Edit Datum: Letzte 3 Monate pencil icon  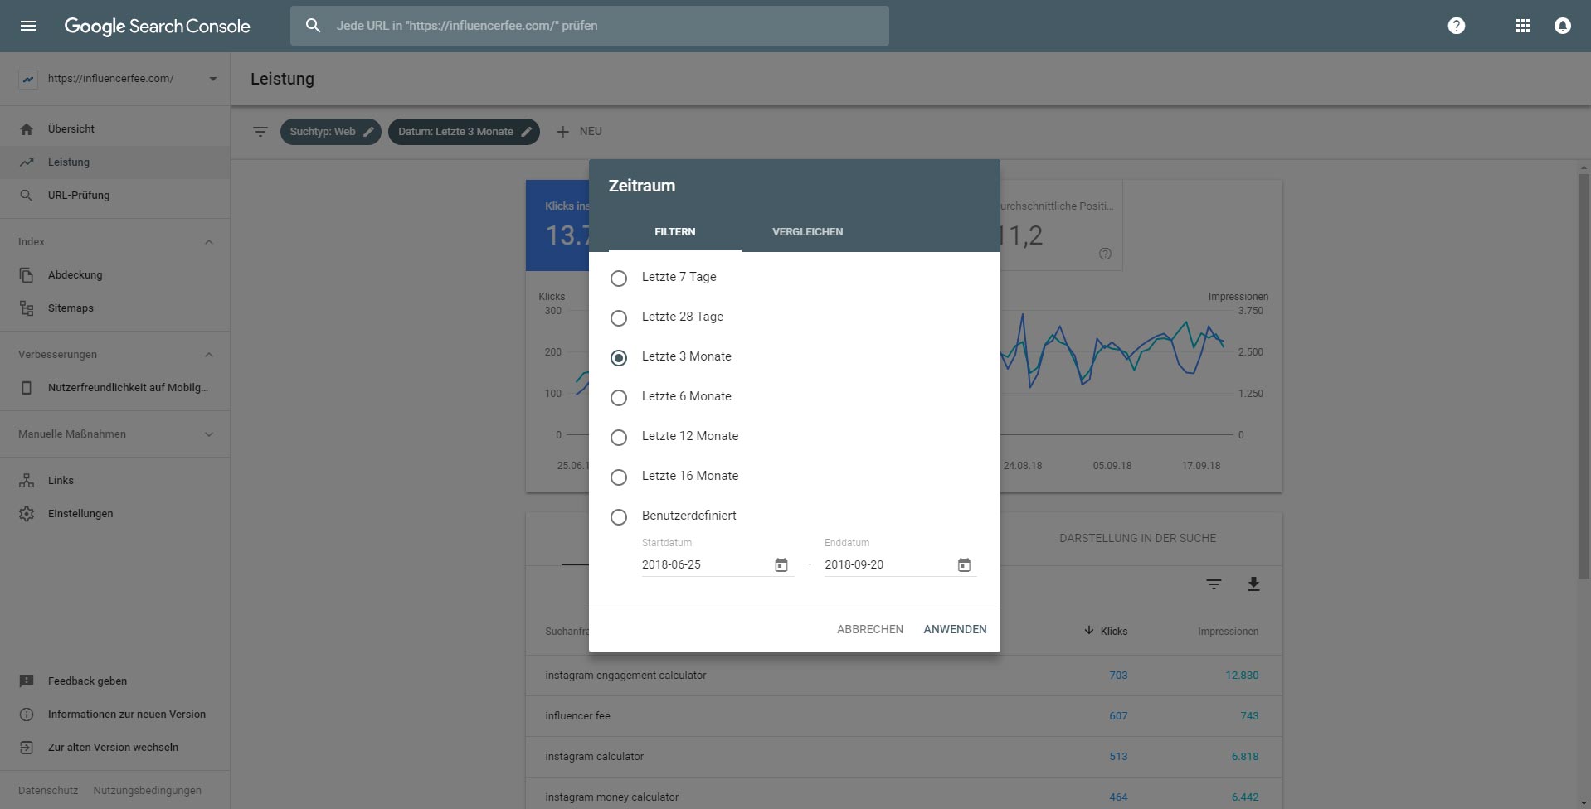(x=527, y=132)
